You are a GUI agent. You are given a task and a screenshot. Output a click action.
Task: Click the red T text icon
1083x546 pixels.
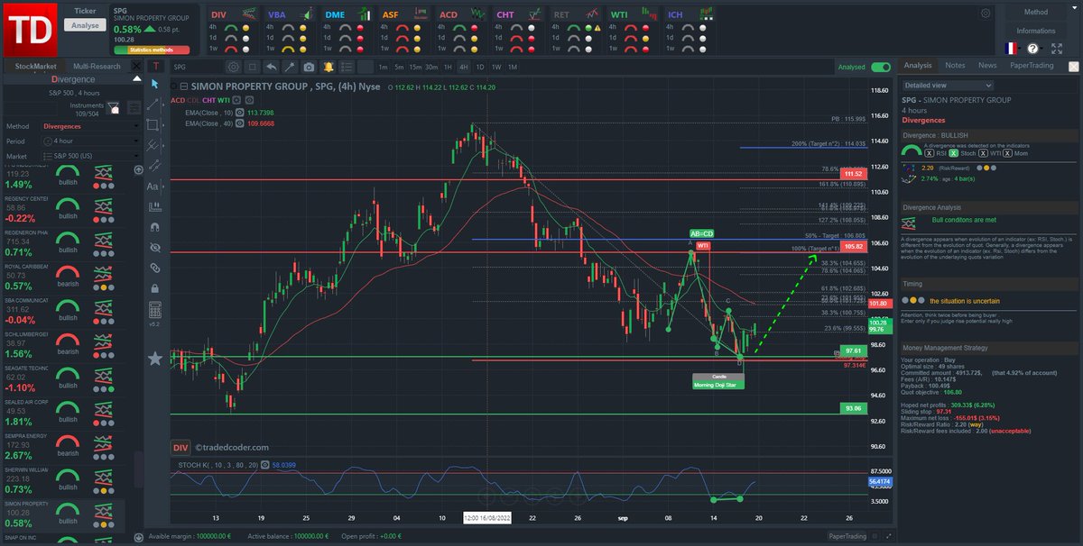click(x=156, y=66)
